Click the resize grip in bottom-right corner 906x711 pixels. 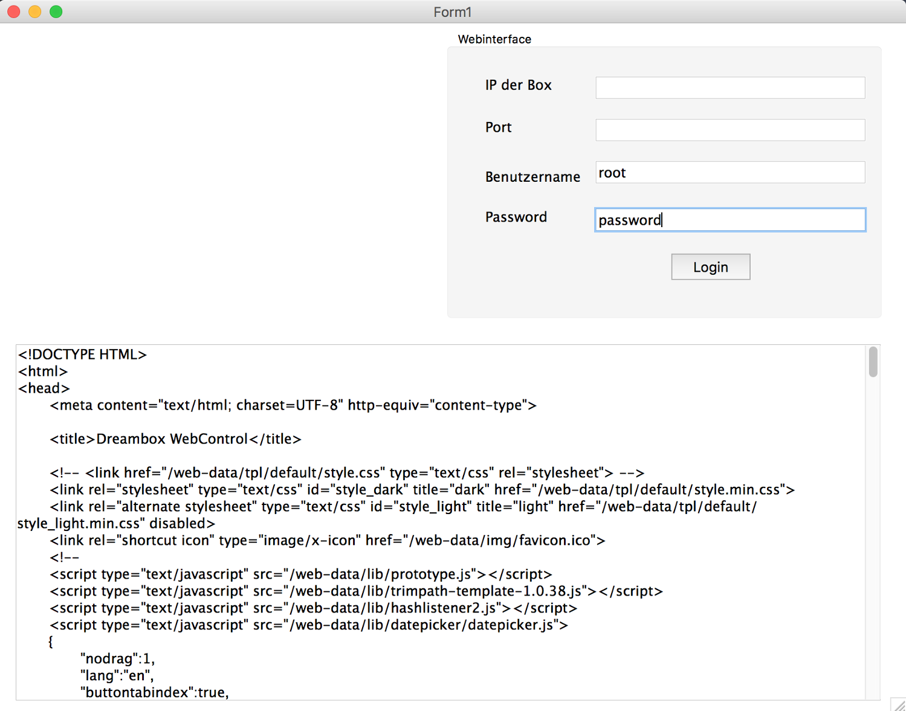point(899,705)
